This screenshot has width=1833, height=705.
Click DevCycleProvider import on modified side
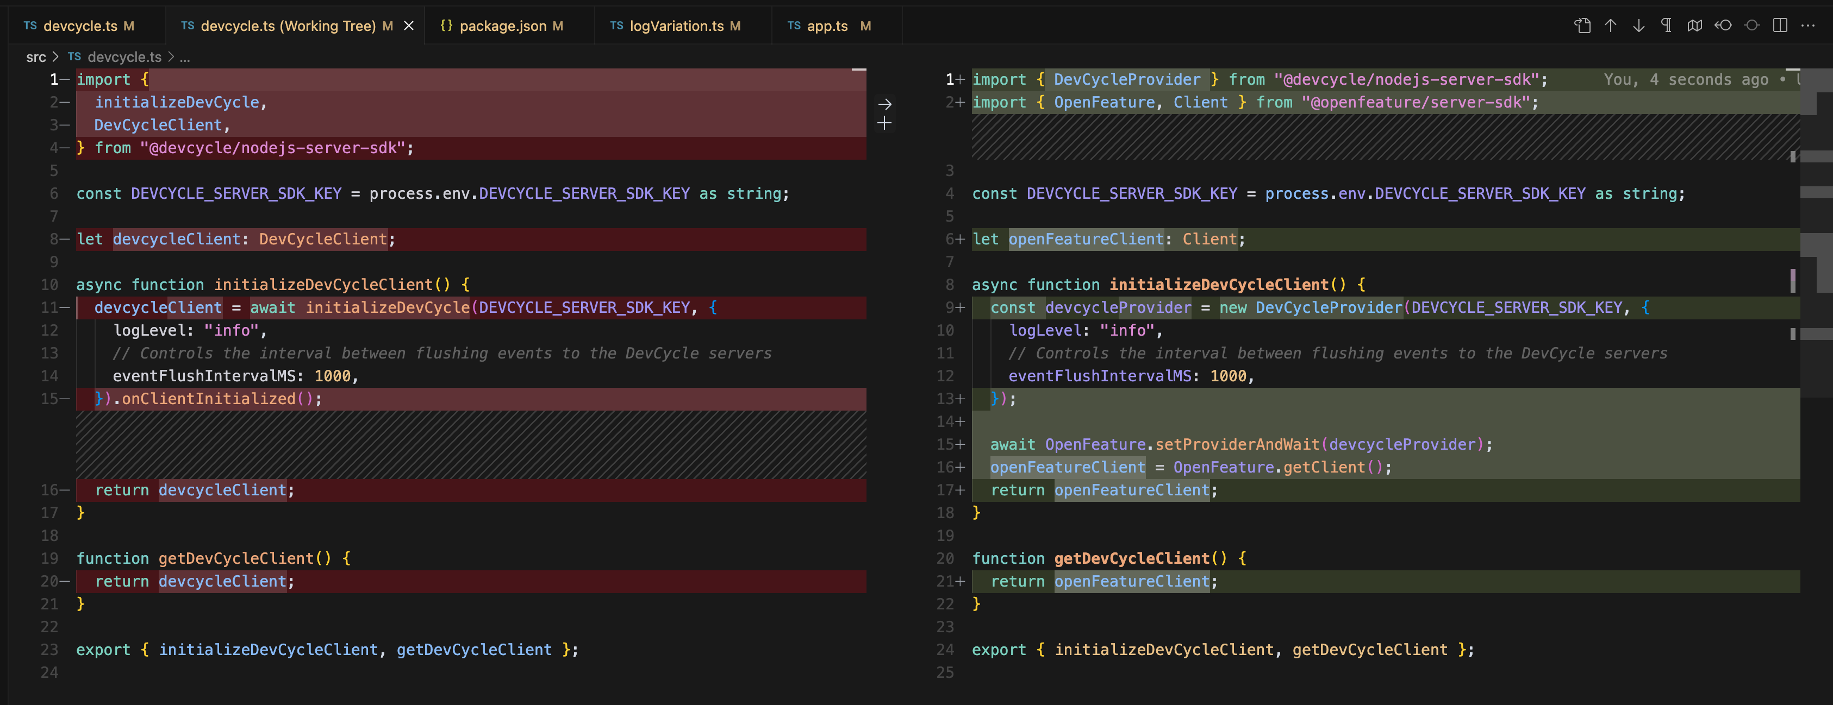1126,80
